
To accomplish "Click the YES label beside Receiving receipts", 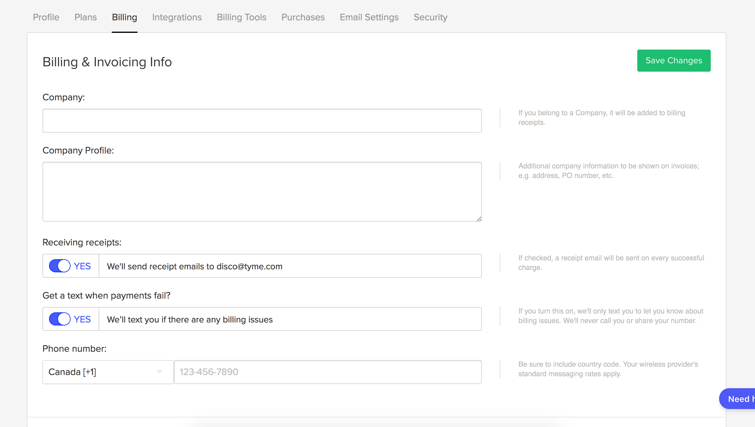I will click(x=82, y=266).
